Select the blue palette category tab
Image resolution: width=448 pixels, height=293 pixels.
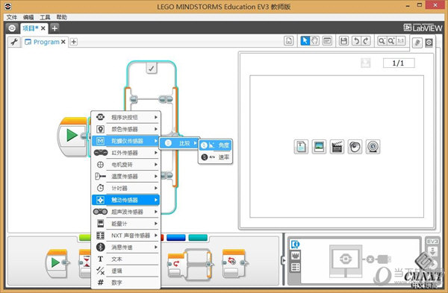click(x=175, y=237)
